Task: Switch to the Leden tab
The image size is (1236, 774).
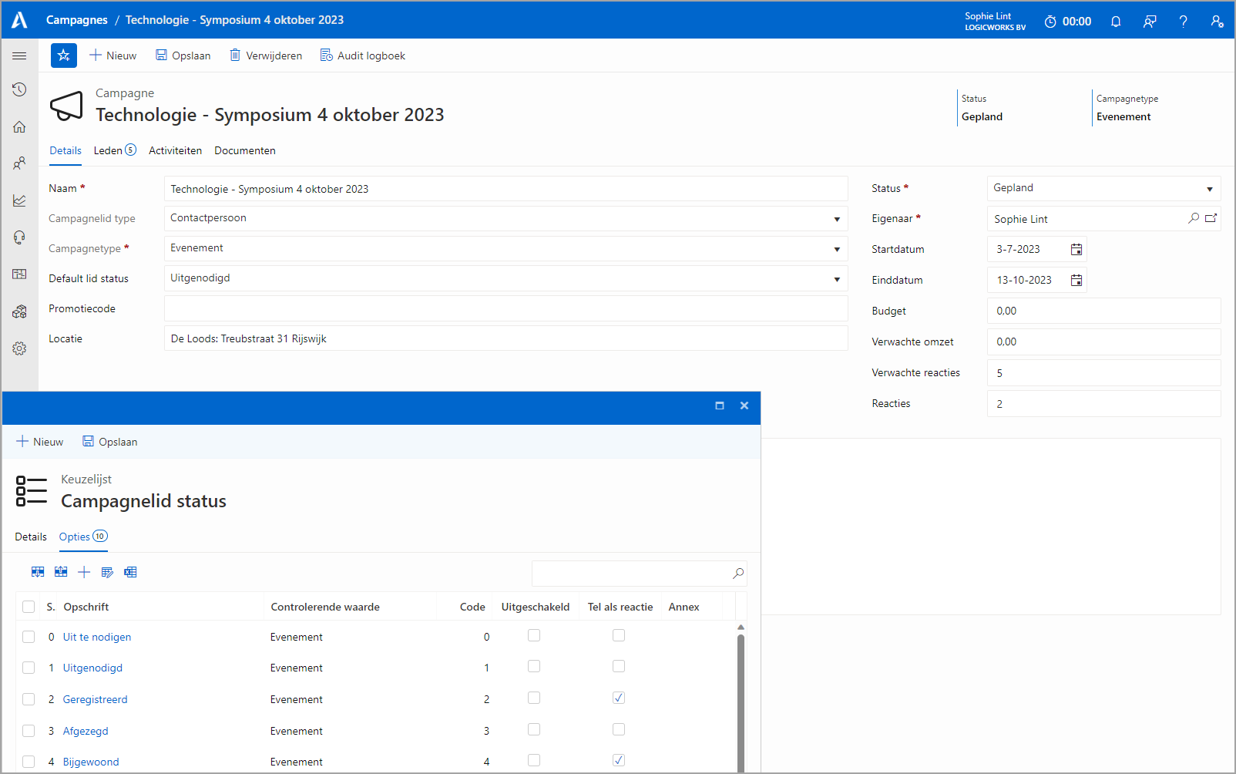Action: tap(108, 150)
